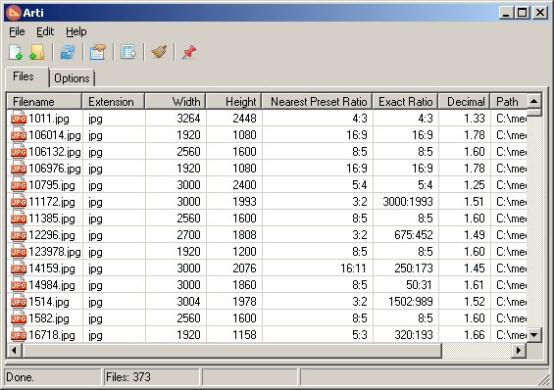
Task: Click the Exact Ratio column header
Action: pos(406,102)
